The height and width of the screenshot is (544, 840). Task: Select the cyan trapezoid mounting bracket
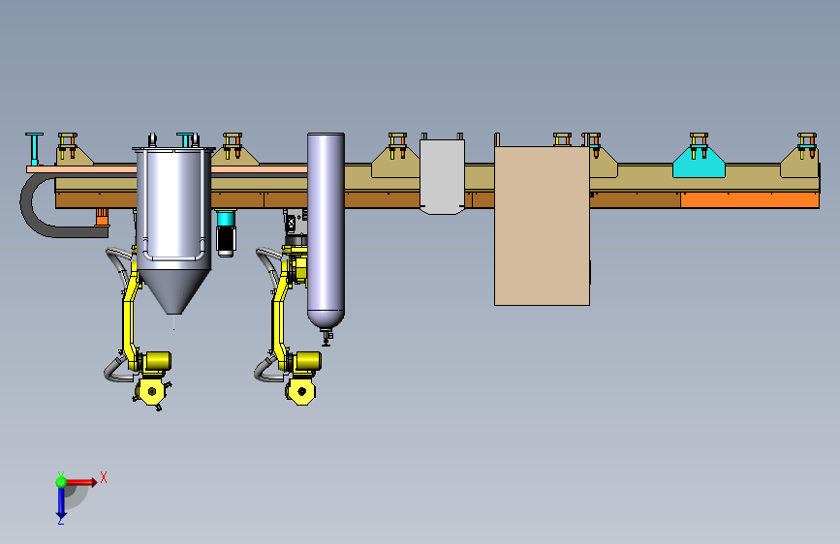699,163
